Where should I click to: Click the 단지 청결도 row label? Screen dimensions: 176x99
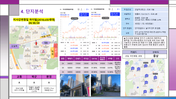point(127,28)
